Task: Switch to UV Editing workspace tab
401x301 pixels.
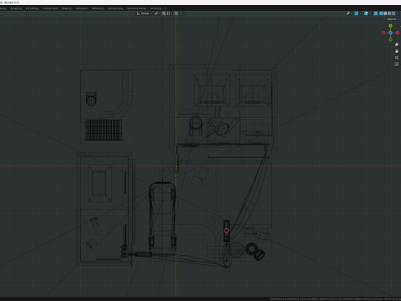Action: [32, 8]
